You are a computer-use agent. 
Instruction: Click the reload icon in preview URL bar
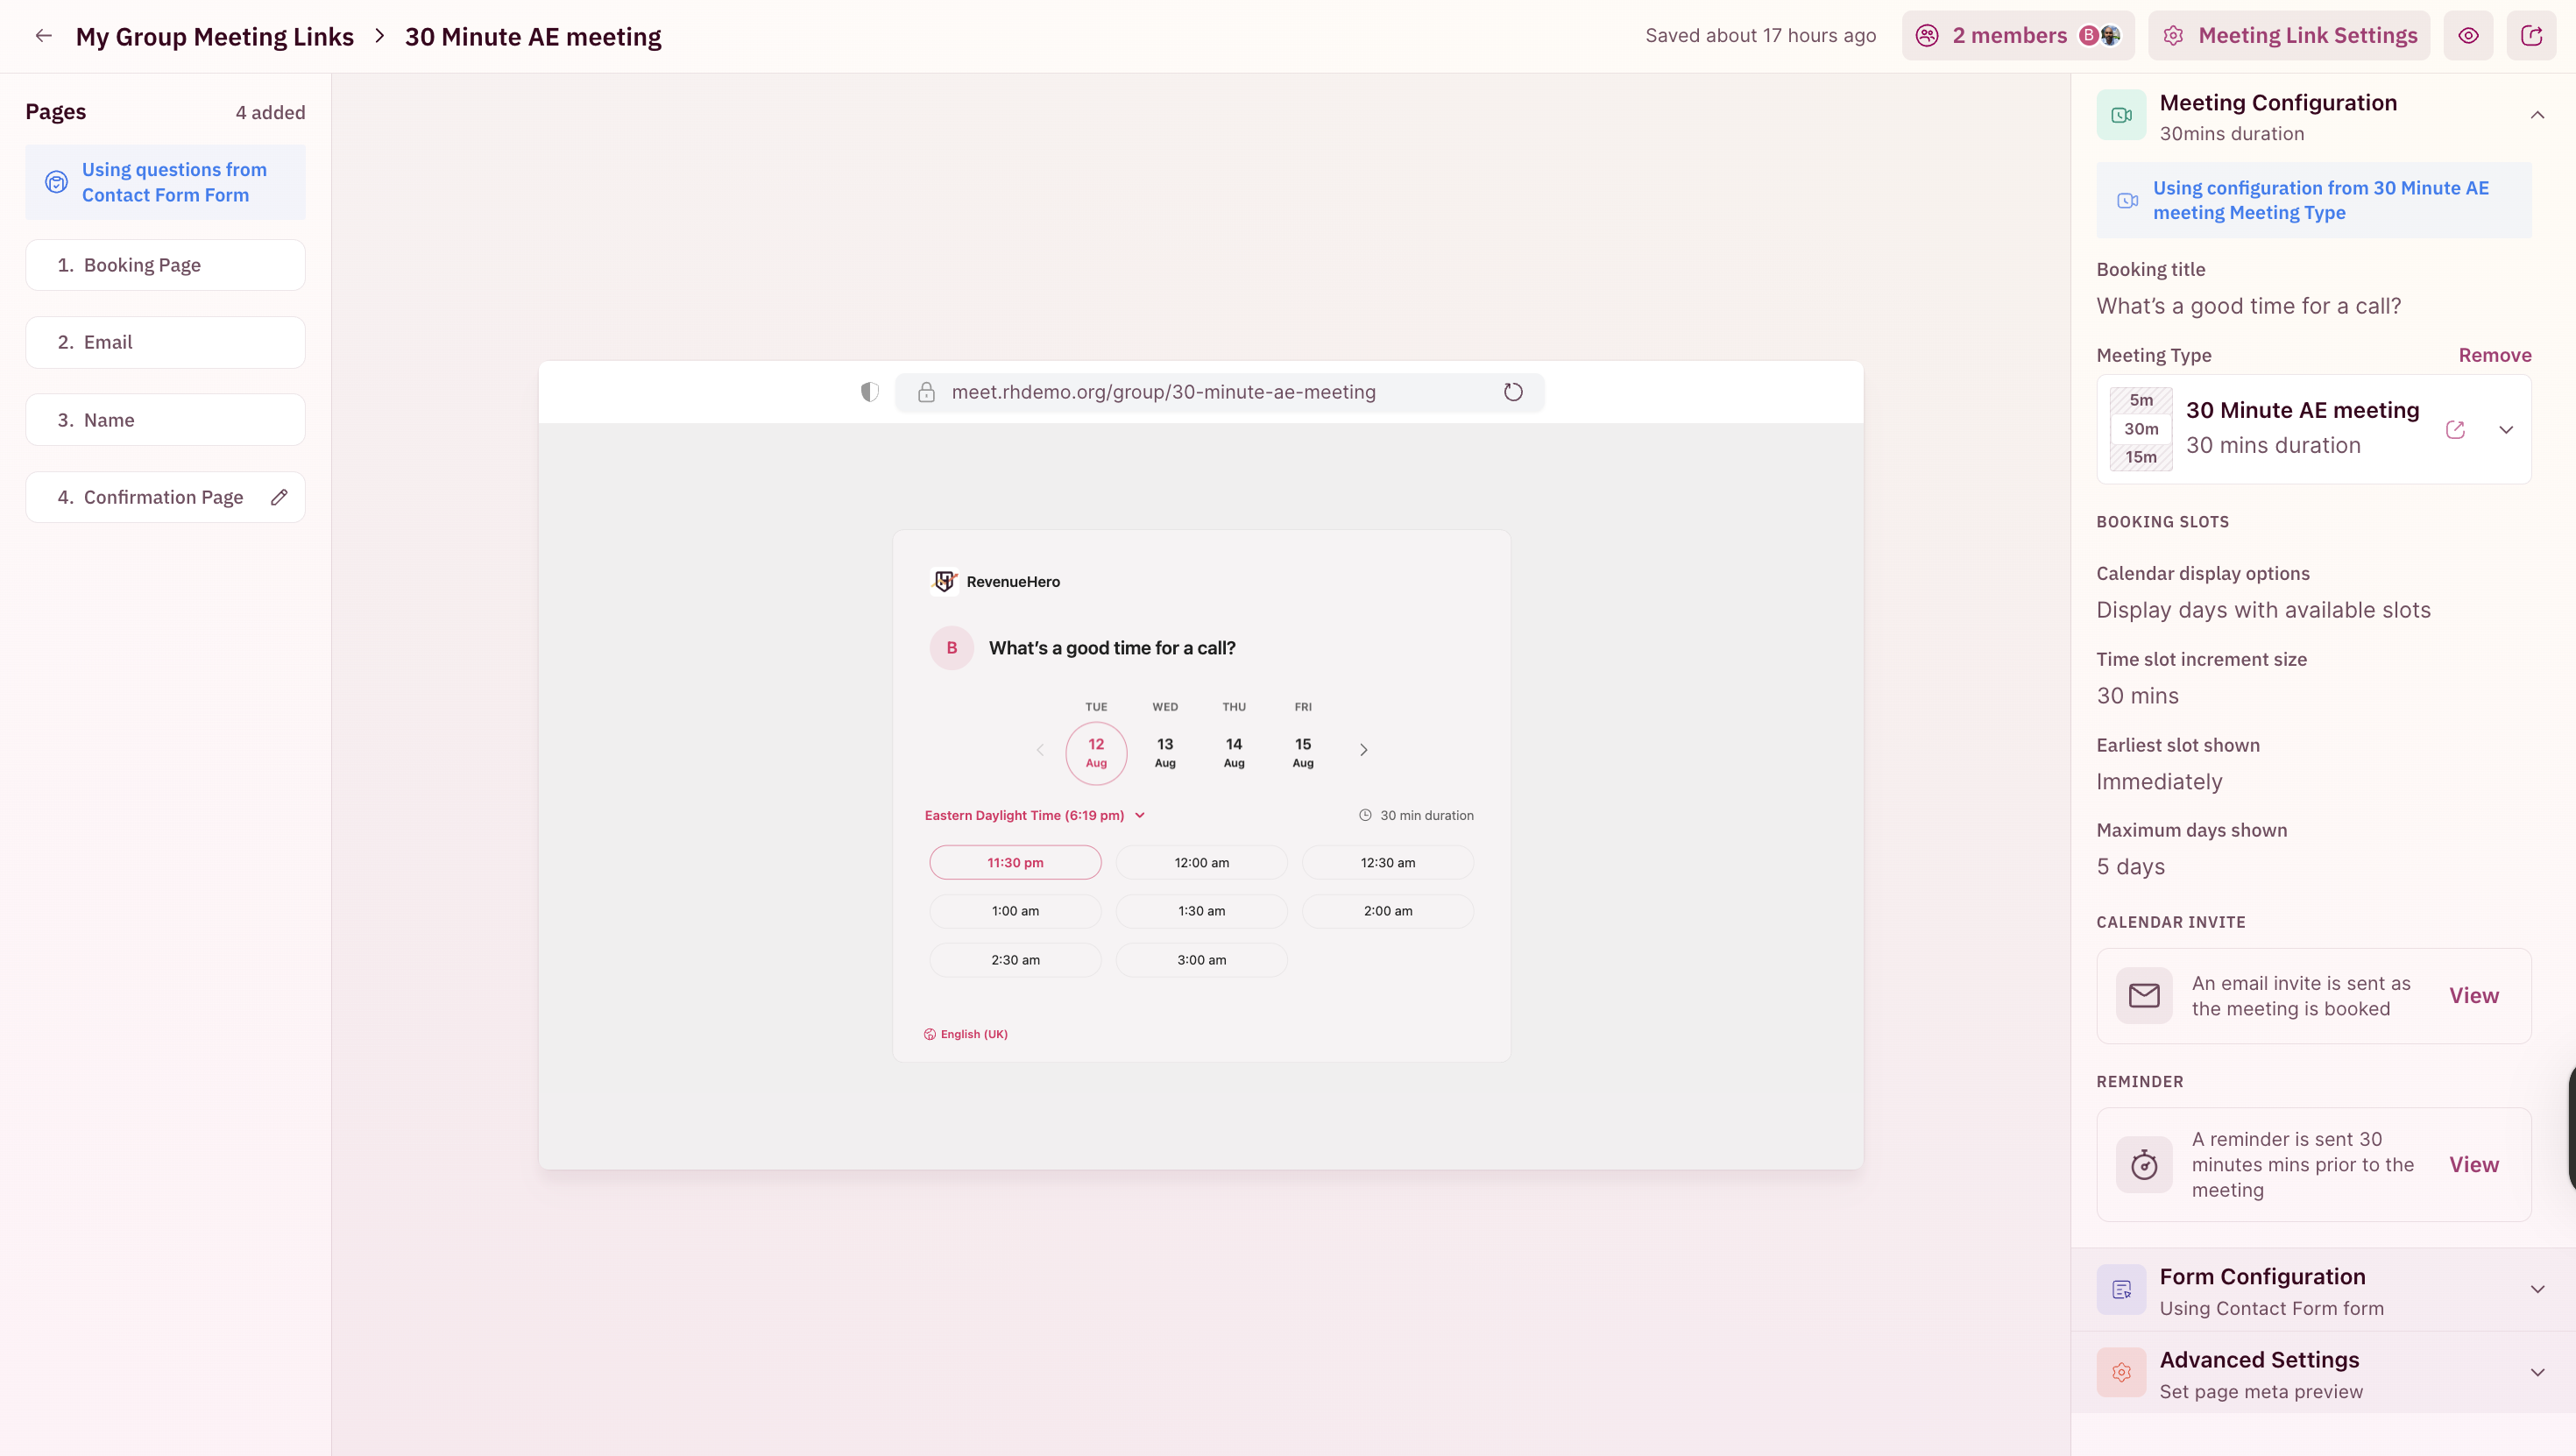click(1513, 392)
